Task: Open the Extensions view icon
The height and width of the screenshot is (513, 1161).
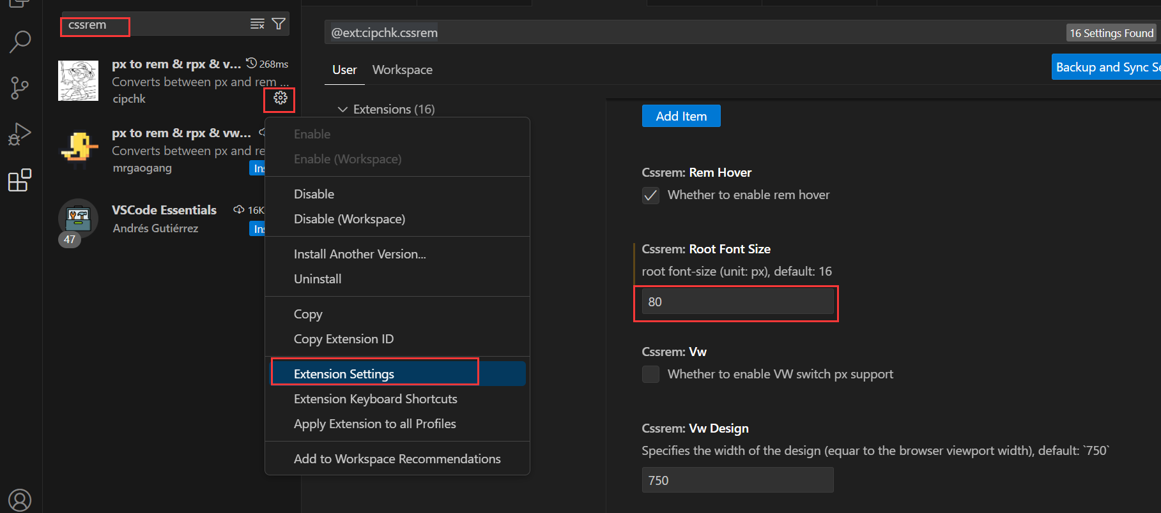Action: click(20, 181)
